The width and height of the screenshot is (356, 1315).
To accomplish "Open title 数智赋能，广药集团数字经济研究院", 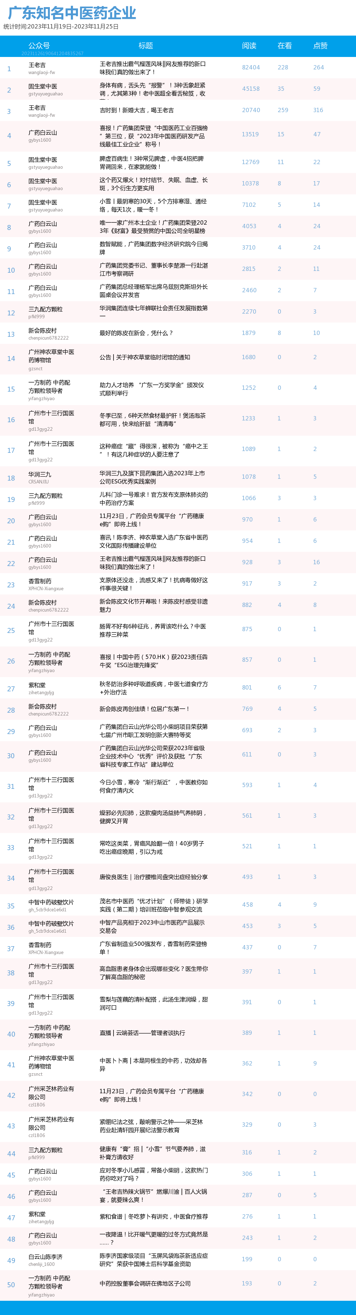I will [x=154, y=248].
